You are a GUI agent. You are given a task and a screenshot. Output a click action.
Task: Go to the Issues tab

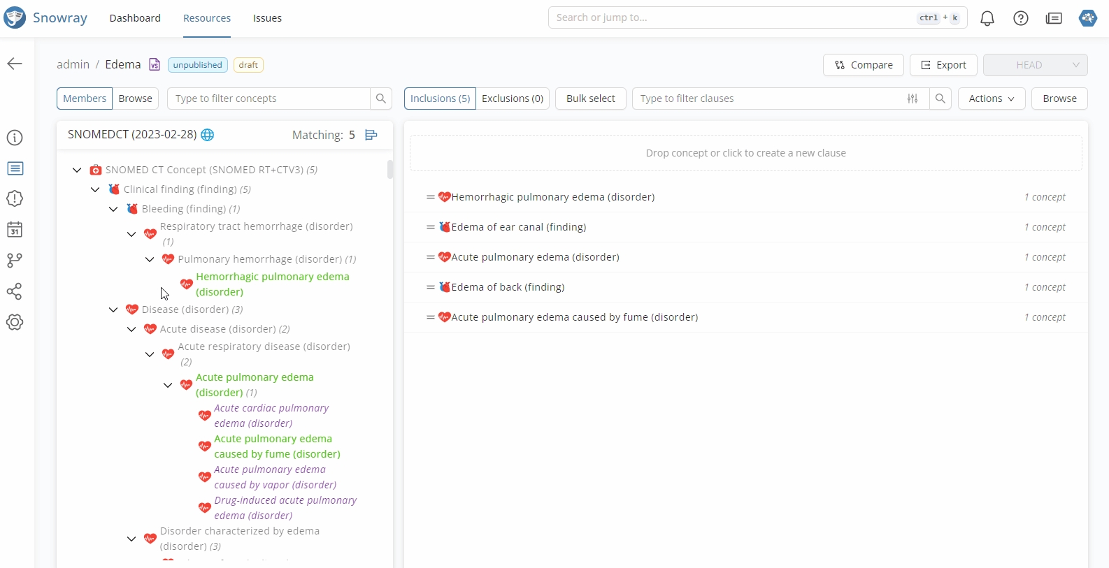[267, 18]
